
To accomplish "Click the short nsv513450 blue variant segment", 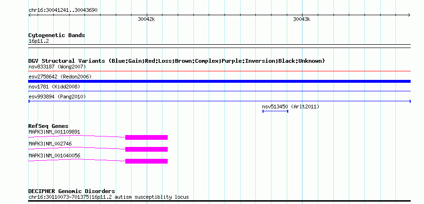I will pyautogui.click(x=275, y=111).
